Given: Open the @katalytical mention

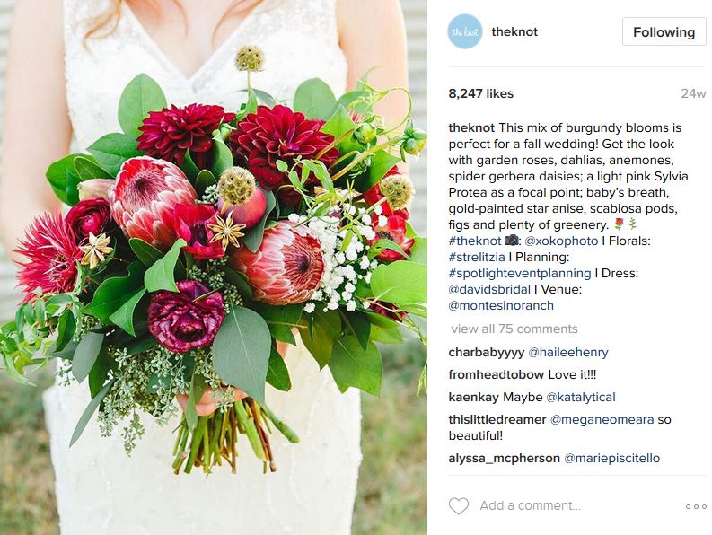Looking at the screenshot, I should click(x=581, y=398).
